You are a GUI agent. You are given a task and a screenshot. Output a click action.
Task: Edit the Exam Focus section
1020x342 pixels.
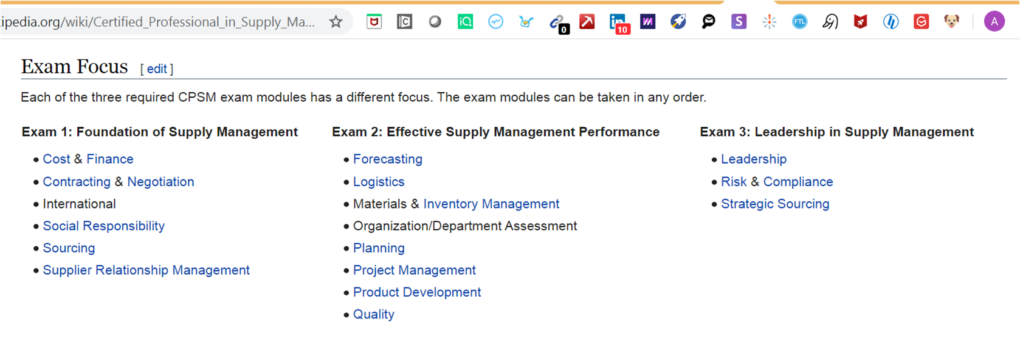tap(156, 69)
